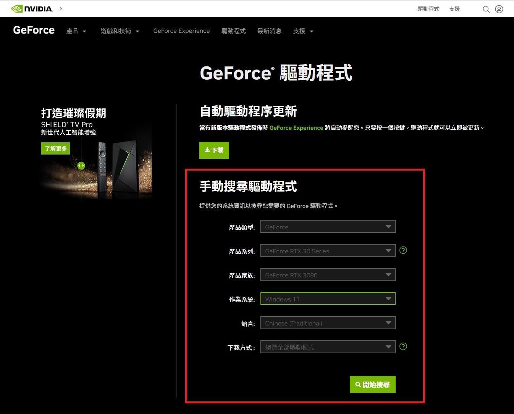The height and width of the screenshot is (414, 514).
Task: Open the 產品系列 RTX 30 Series dropdown
Action: click(328, 251)
